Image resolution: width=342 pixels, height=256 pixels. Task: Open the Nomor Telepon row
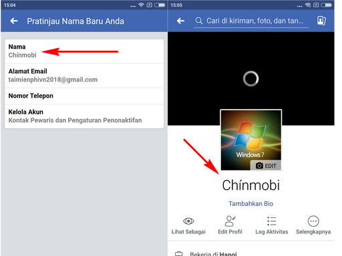(x=84, y=96)
